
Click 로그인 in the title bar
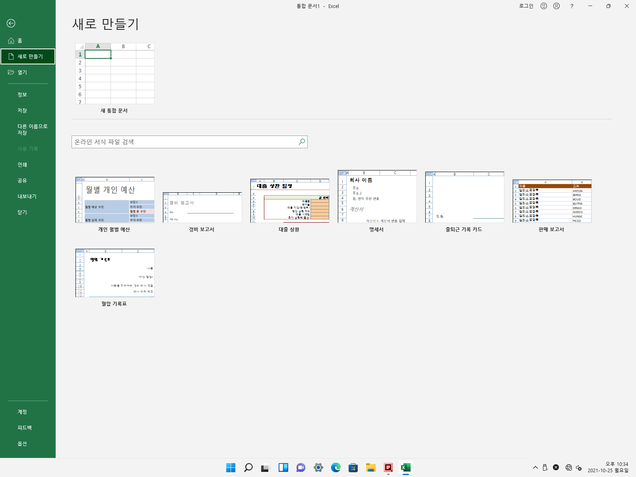coord(526,6)
